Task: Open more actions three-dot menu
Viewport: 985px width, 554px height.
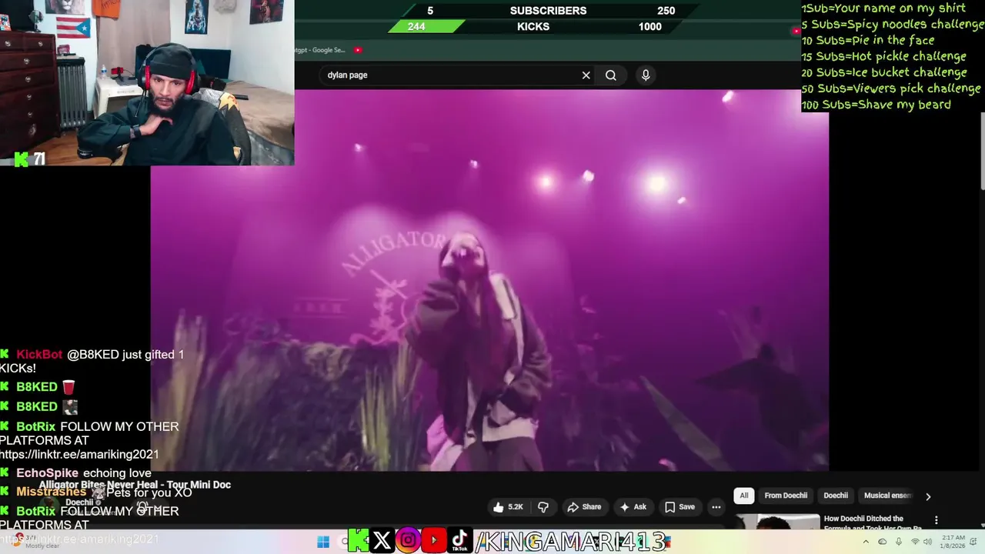Action: [x=716, y=507]
